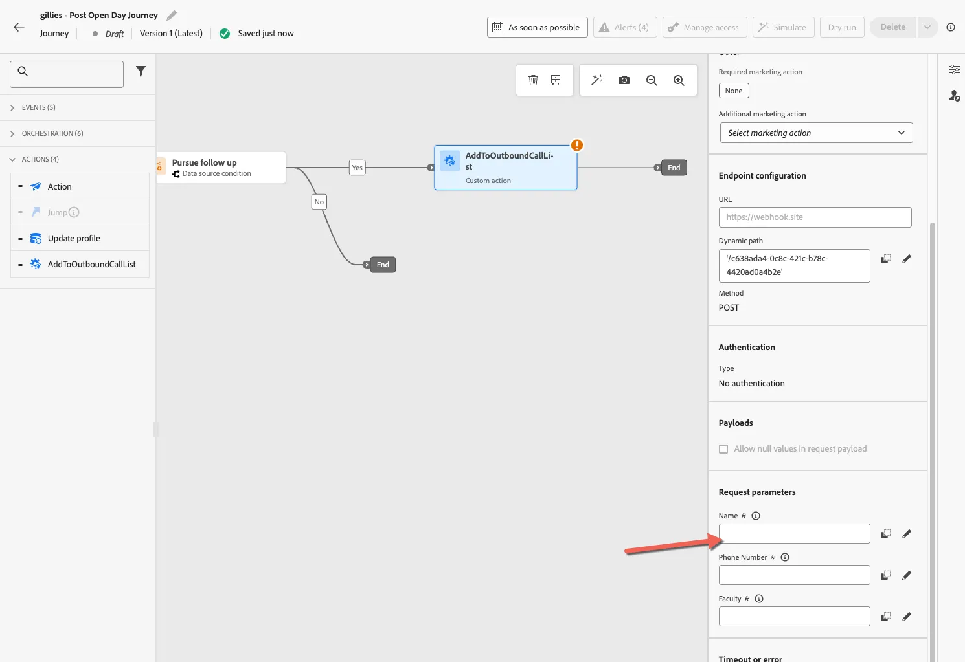Open properties sliders icon in right rail
The height and width of the screenshot is (662, 965).
(955, 70)
